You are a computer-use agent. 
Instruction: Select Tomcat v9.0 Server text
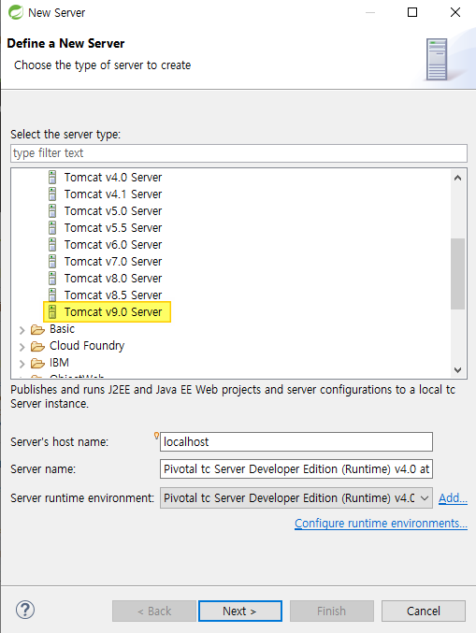[113, 312]
